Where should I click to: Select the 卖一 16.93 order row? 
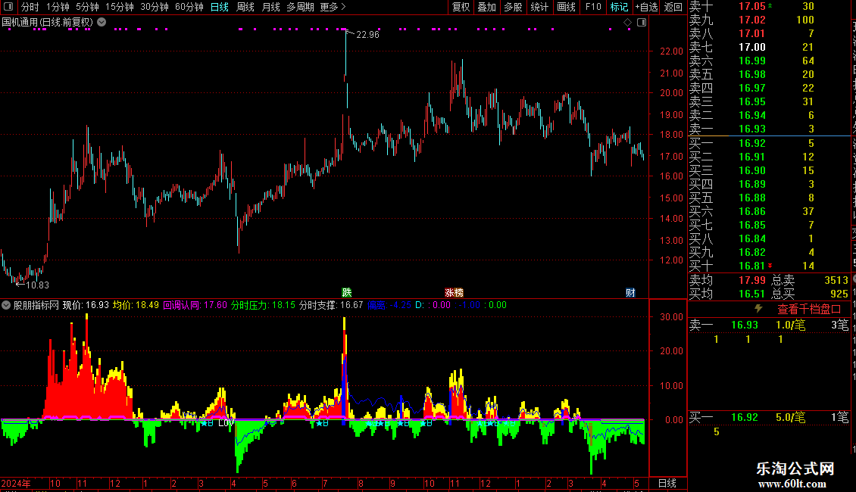[770, 129]
